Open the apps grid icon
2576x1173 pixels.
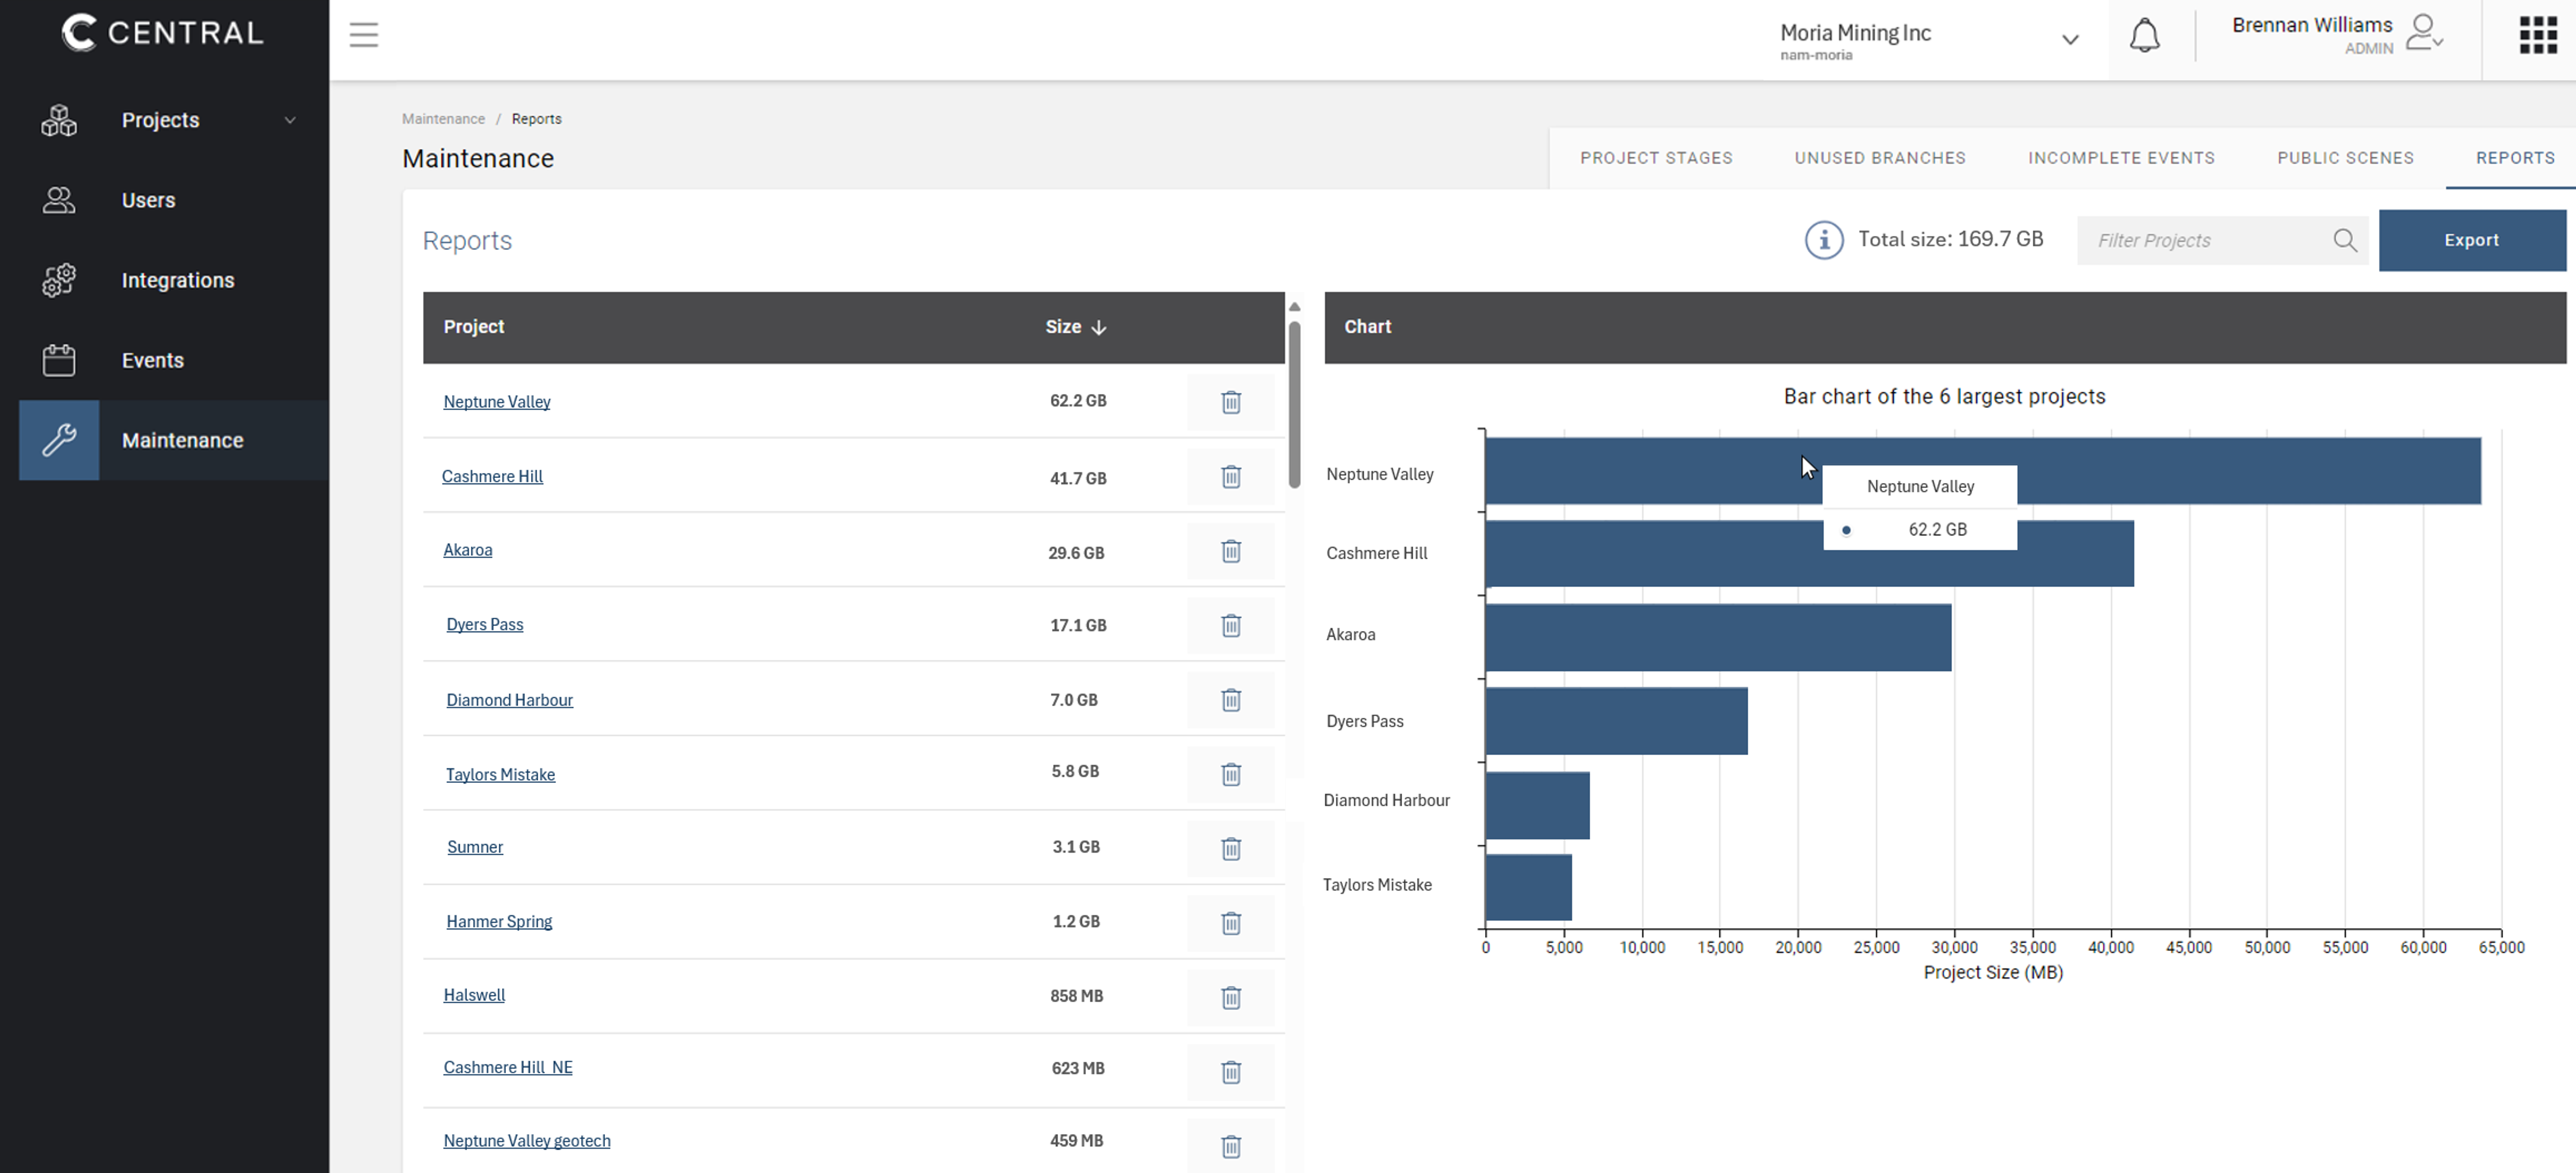tap(2537, 35)
